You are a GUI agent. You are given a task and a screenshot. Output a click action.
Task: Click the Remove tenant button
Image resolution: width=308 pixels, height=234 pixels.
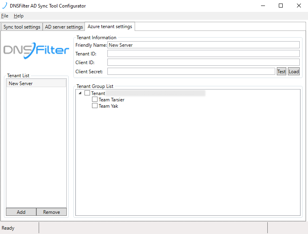pos(51,212)
